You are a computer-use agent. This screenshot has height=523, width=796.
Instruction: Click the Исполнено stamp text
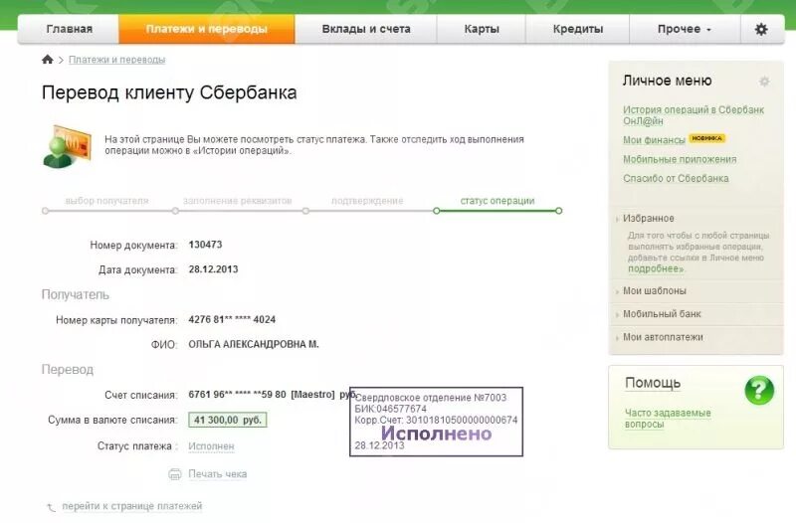(x=437, y=434)
